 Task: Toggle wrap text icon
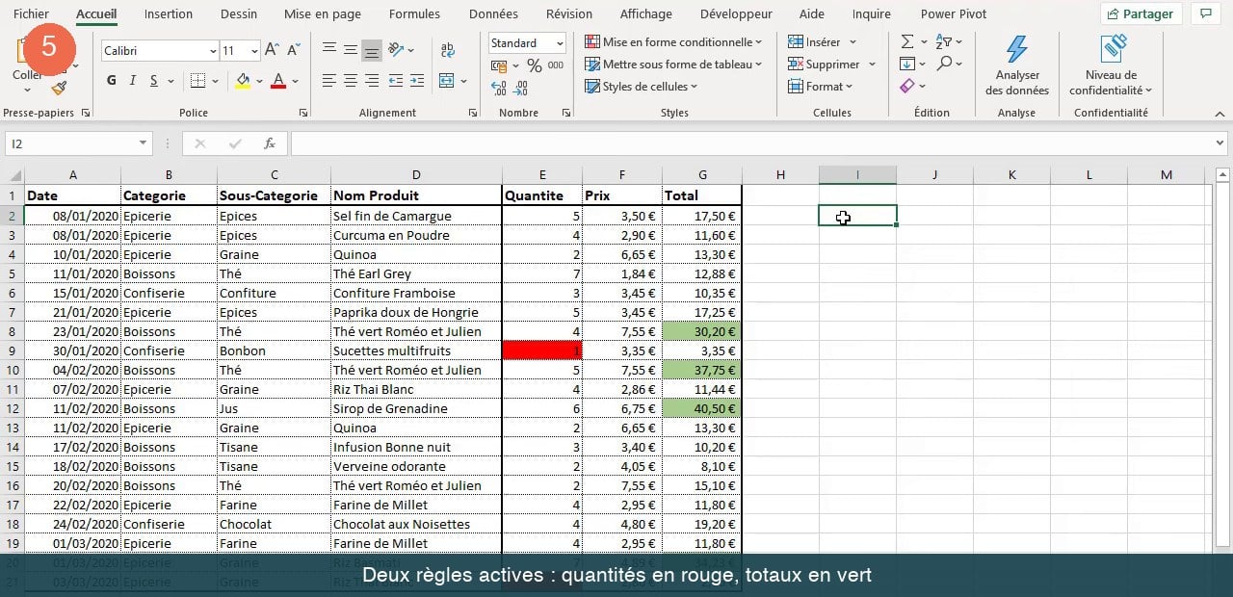point(448,50)
